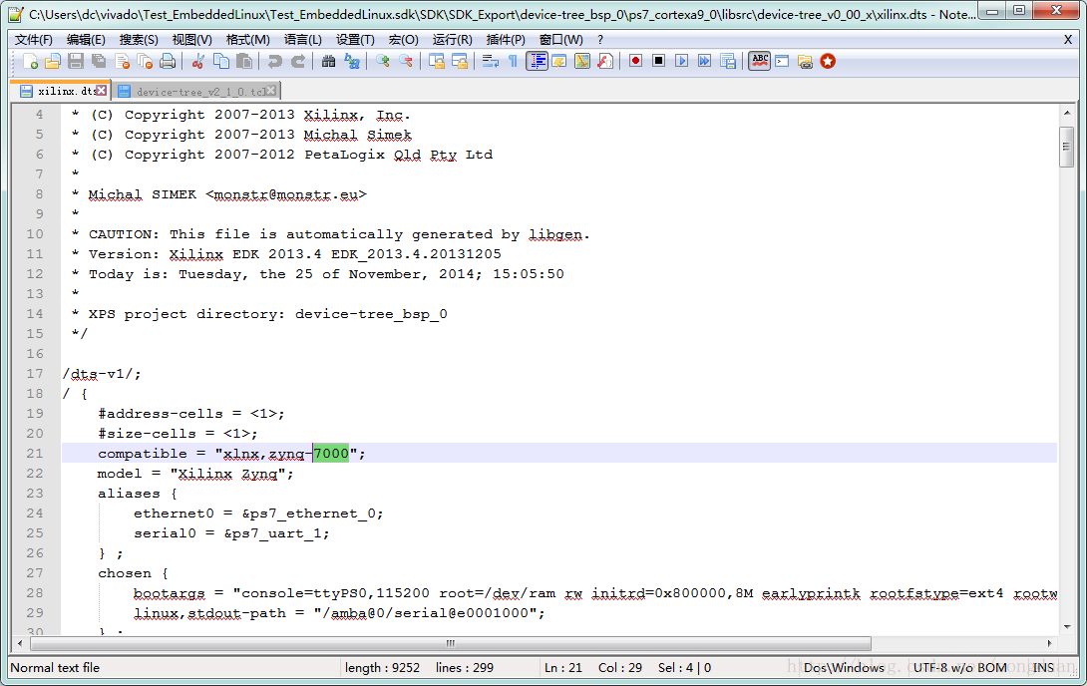
Task: Click the vertical scrollbar up arrow
Action: click(x=1067, y=113)
